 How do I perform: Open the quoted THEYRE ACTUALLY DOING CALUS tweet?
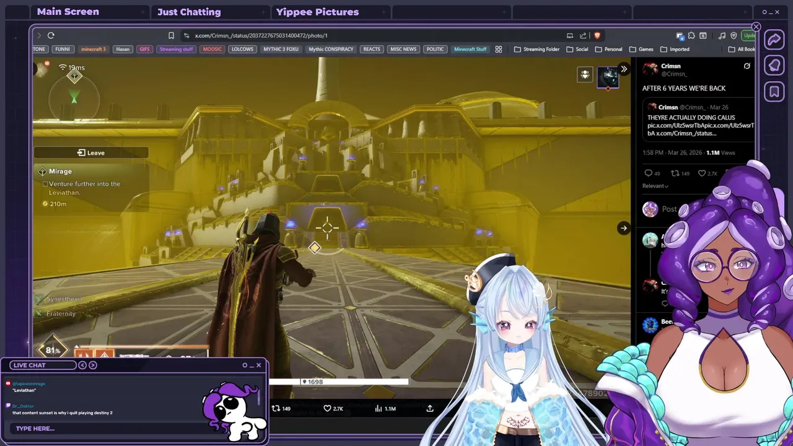[699, 120]
